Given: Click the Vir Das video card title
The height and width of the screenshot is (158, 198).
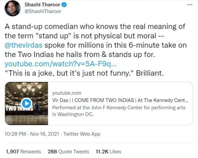Looking at the screenshot, I should [120, 101].
